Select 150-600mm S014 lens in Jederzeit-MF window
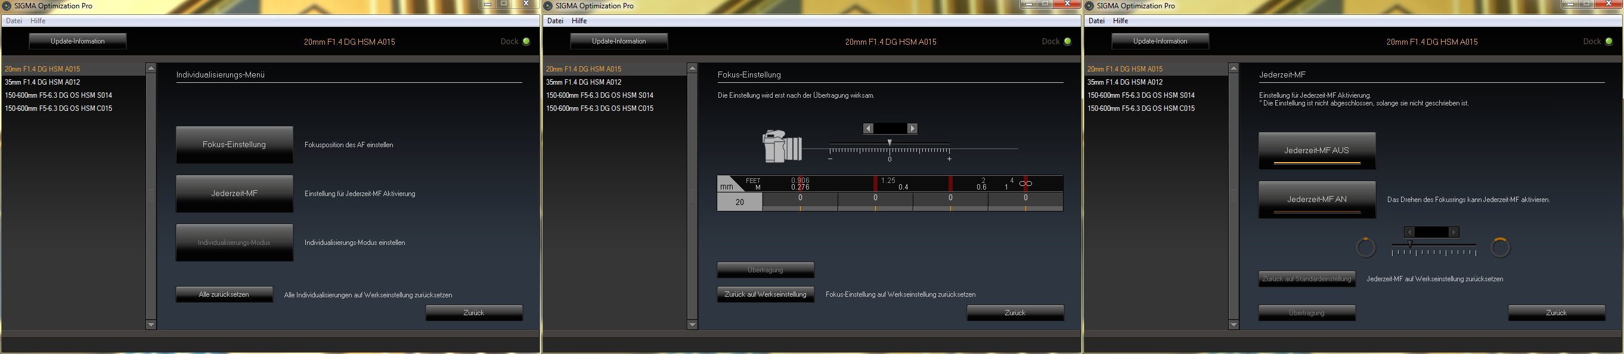The width and height of the screenshot is (1624, 354). 1156,95
